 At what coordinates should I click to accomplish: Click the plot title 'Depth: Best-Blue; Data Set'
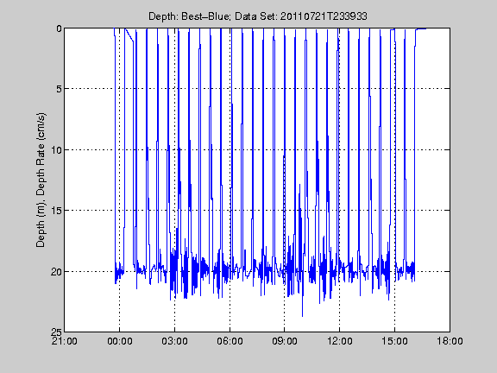tap(213, 16)
